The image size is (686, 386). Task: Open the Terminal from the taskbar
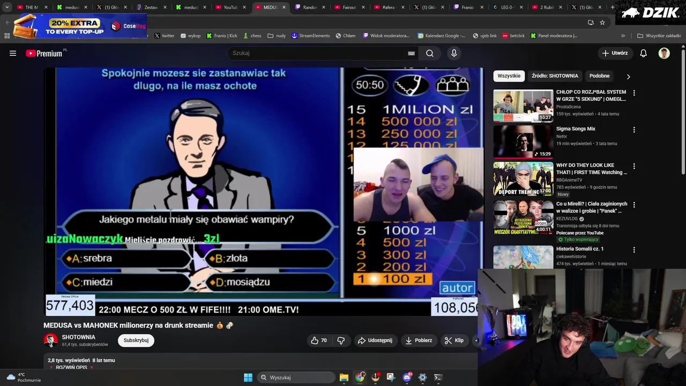438,377
